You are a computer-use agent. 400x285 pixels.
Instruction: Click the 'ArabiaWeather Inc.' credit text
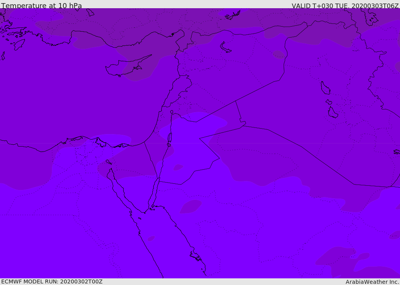[372, 282]
